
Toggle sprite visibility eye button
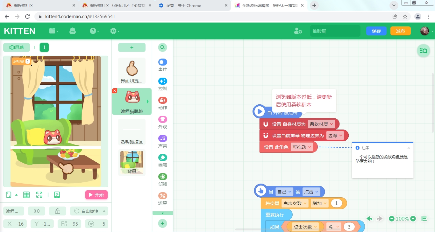(37, 211)
